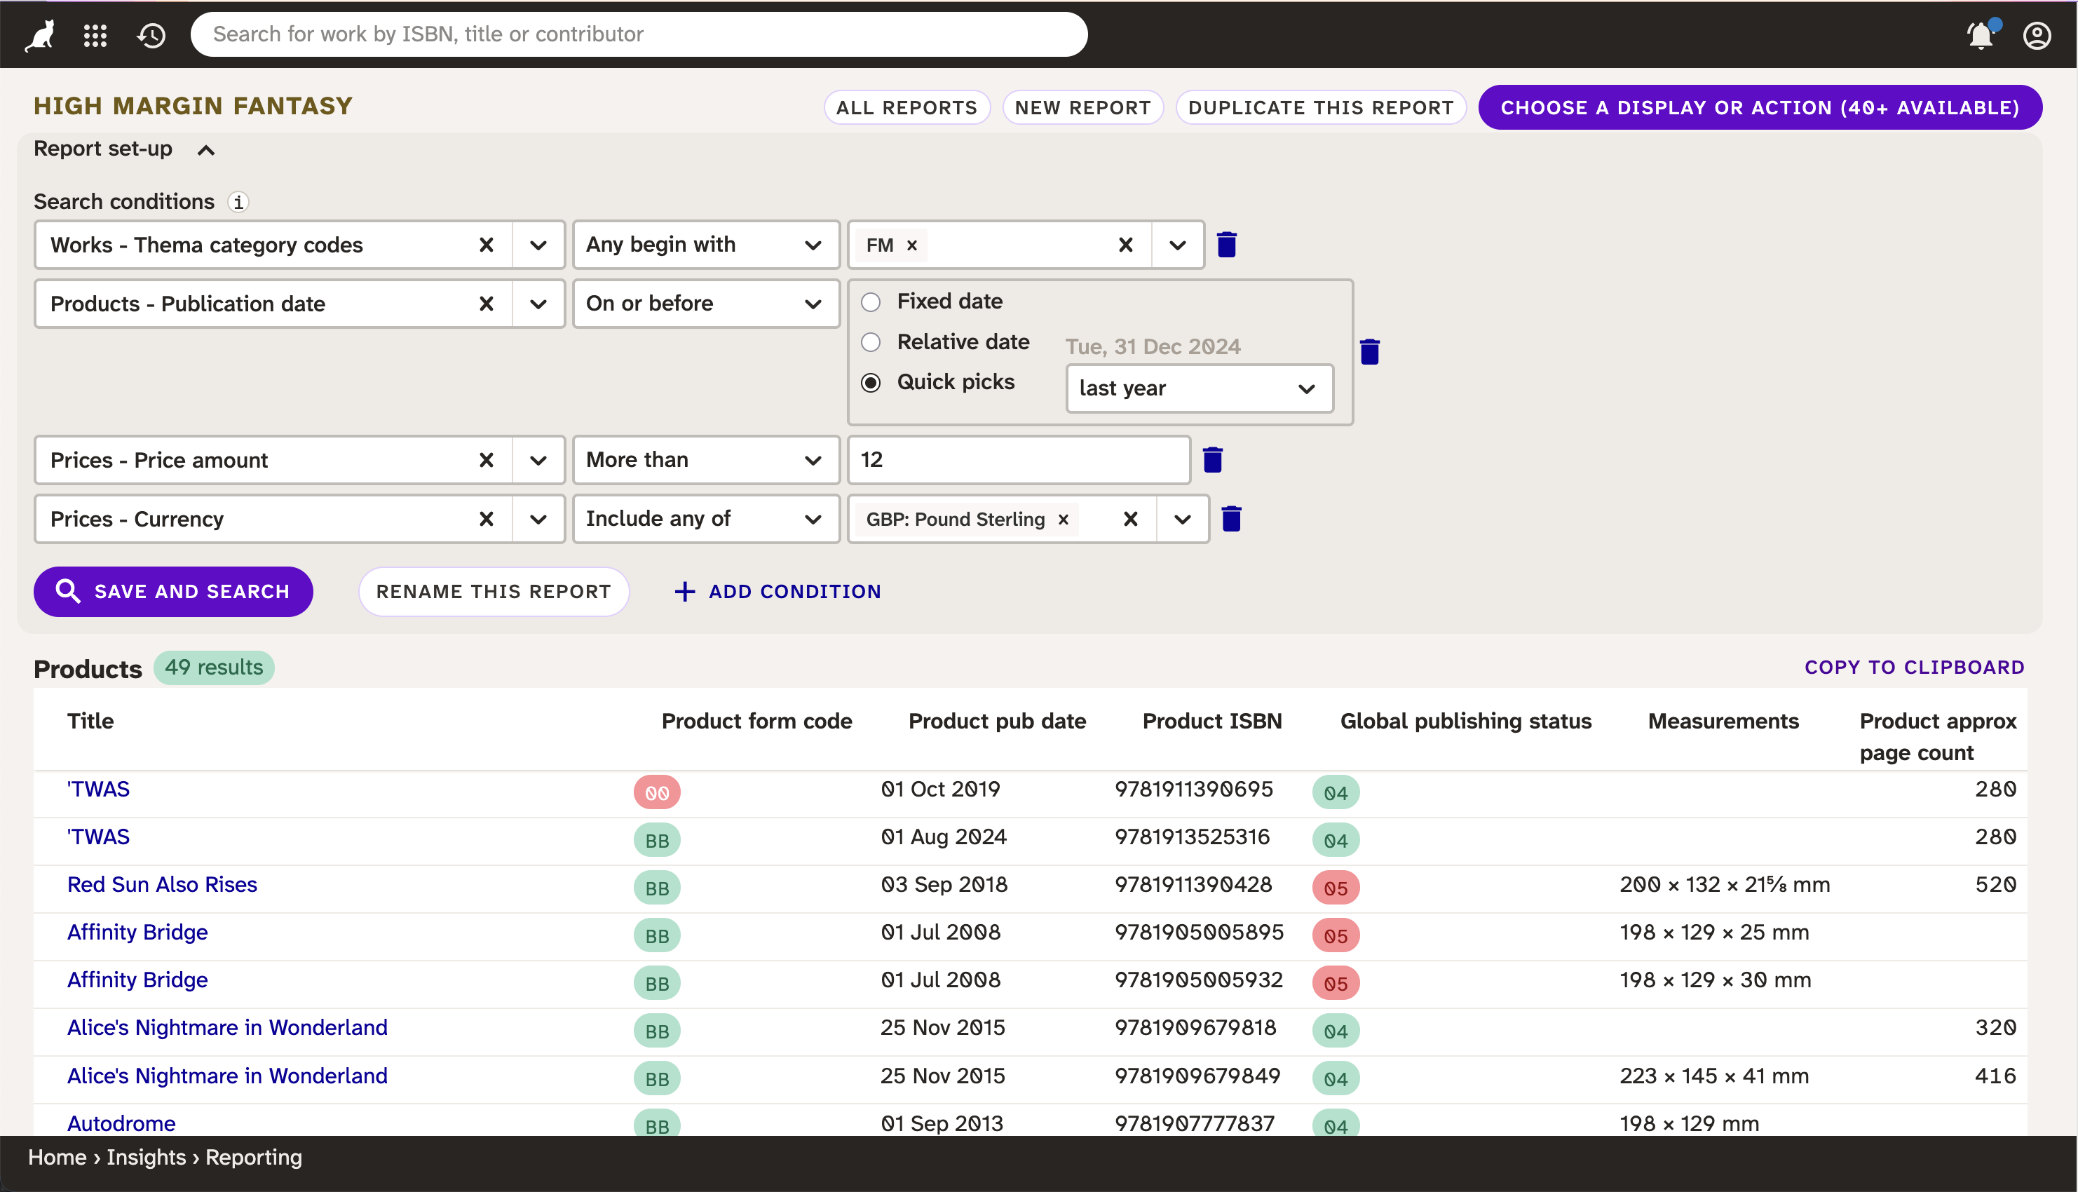Open Alice's Nightmare in Wonderland ISBN 9781909679849
This screenshot has height=1192, width=2078.
point(228,1076)
